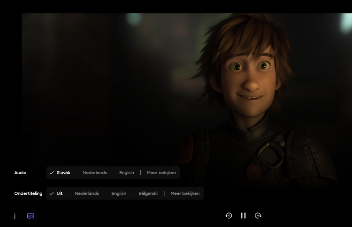Screen dimensions: 352x227
Task: Toggle the subtitles and audio speech-bubble icon
Action: (31, 216)
